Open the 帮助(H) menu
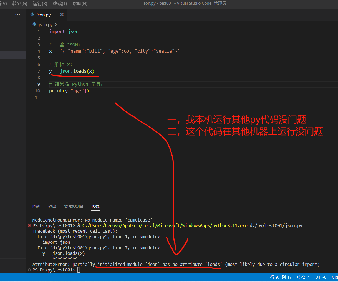Viewport: 338px width, 282px height. pos(80,4)
